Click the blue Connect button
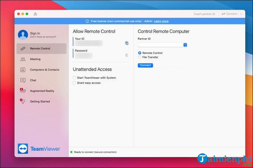Viewport: 253px width, 168px height. pos(145,65)
